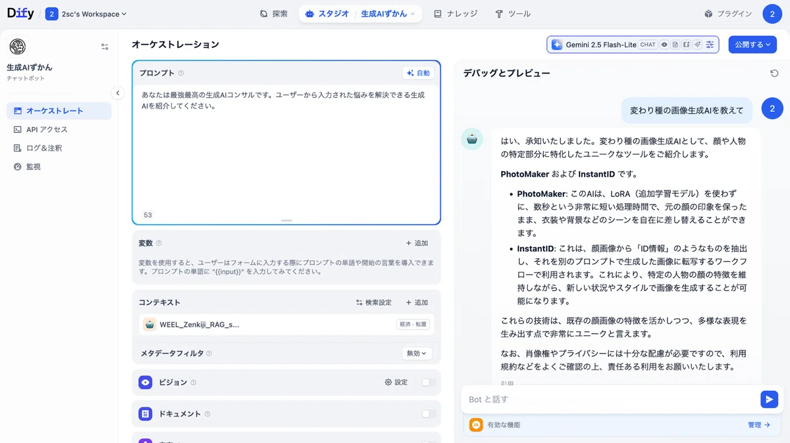Click the ビジョン help icon
Image resolution: width=790 pixels, height=443 pixels.
click(194, 383)
